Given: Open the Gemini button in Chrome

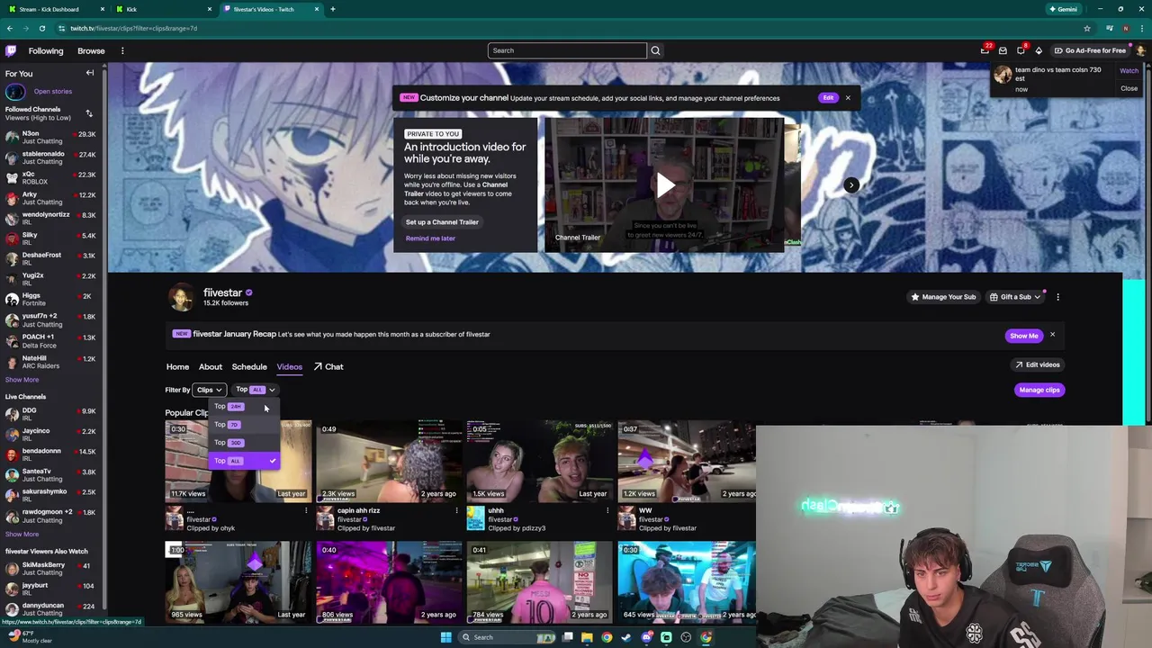Looking at the screenshot, I should click(1063, 9).
